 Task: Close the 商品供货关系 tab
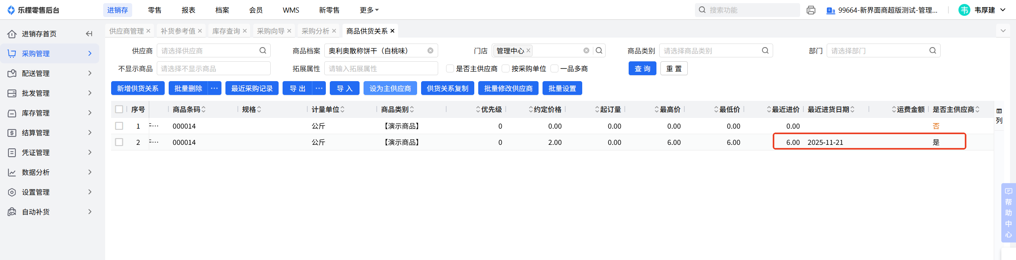392,31
